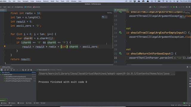Screen dimensions: 191x107
Task: Open the Terminal tool window button
Action: pyautogui.click(x=21, y=103)
